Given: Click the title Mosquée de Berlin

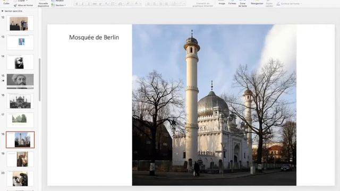Looking at the screenshot, I should 94,37.
